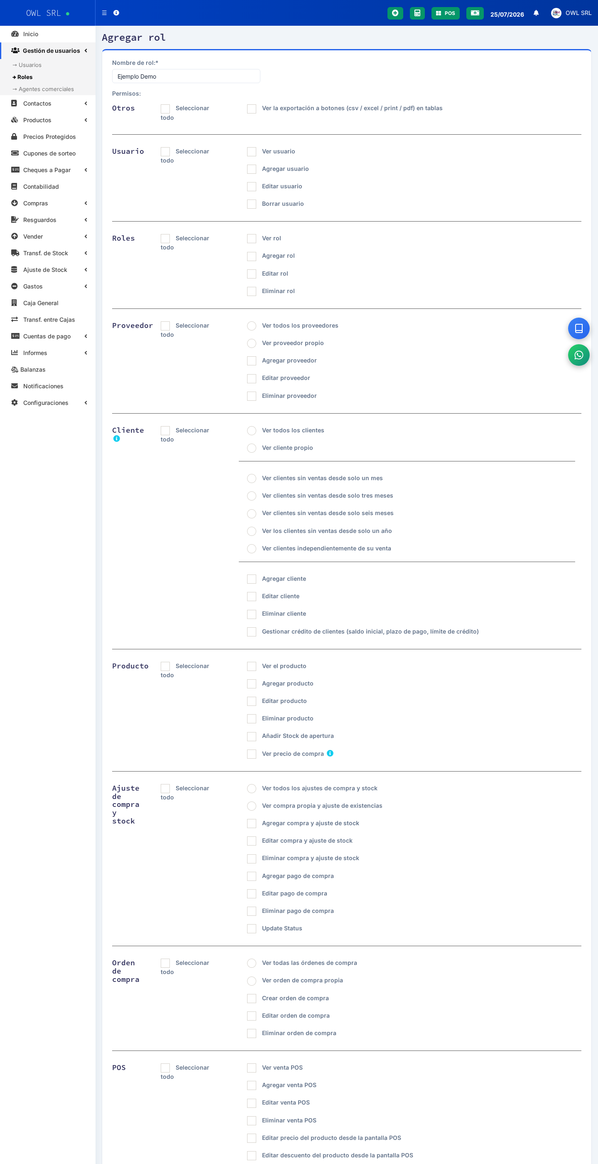Click the Vender arrow-up circle icon
Image resolution: width=598 pixels, height=1164 pixels.
(x=15, y=236)
